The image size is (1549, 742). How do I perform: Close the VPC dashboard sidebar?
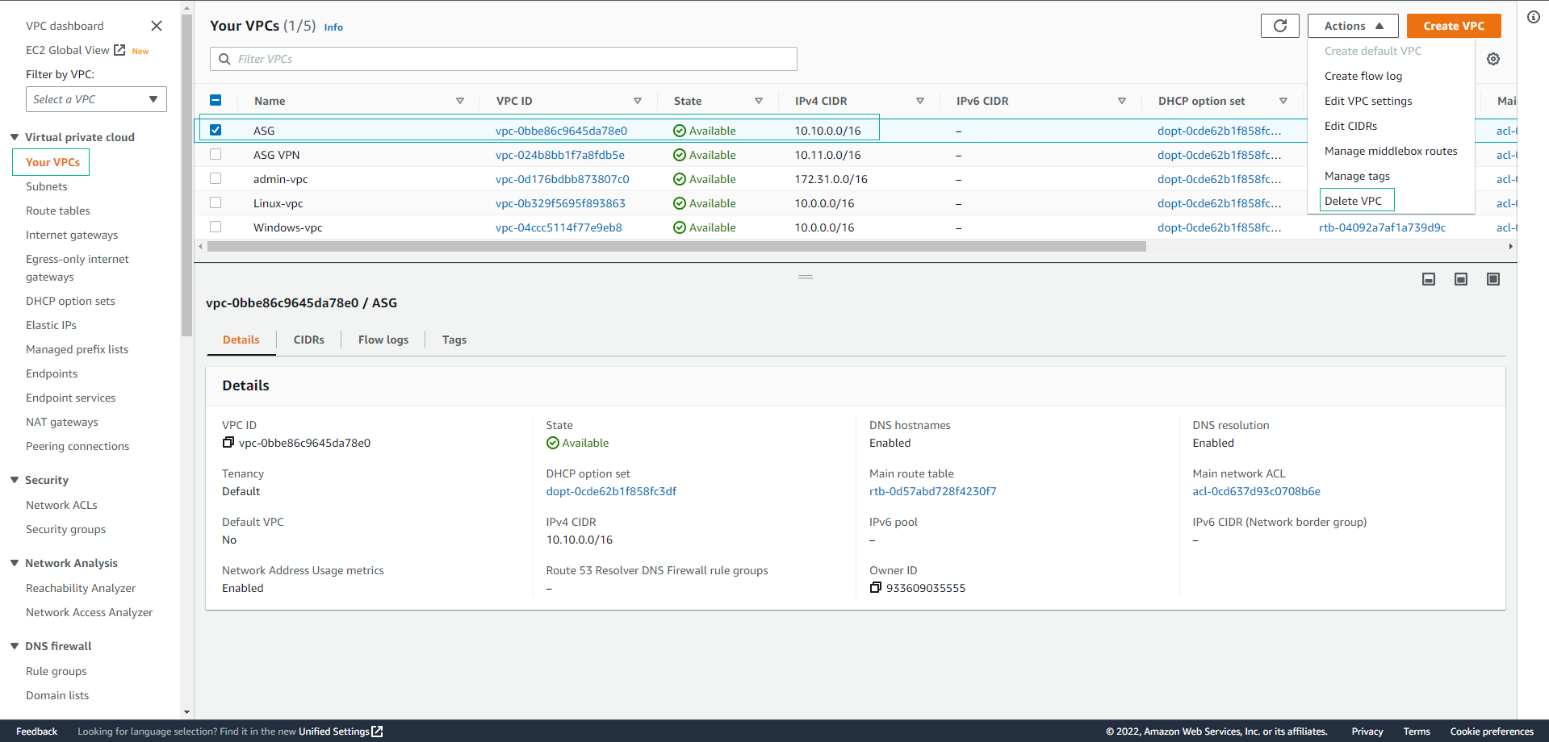click(x=157, y=26)
